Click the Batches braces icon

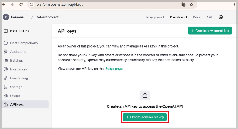tap(6, 60)
